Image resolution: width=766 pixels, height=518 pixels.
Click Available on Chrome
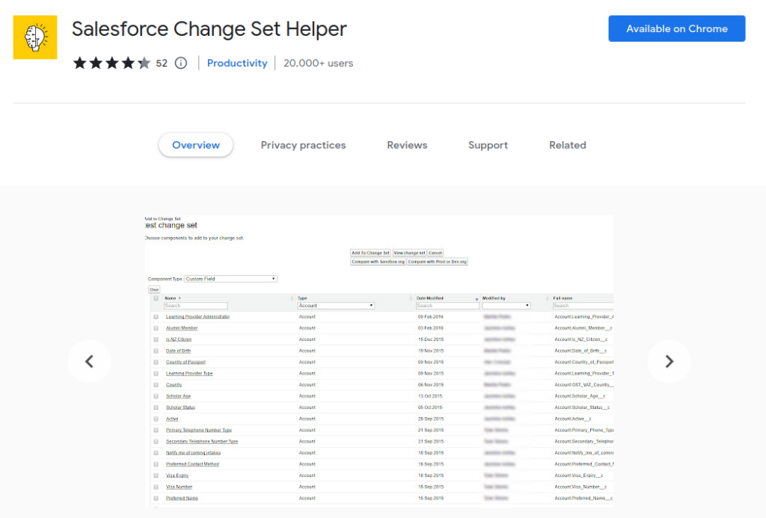[676, 28]
